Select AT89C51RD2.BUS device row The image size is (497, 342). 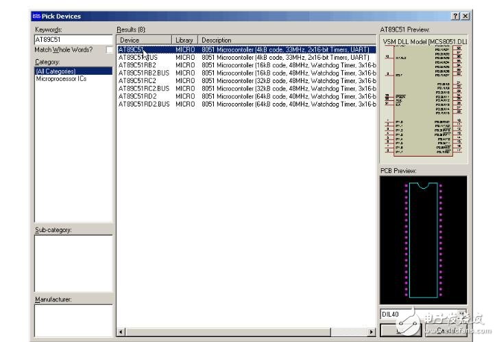(143, 104)
